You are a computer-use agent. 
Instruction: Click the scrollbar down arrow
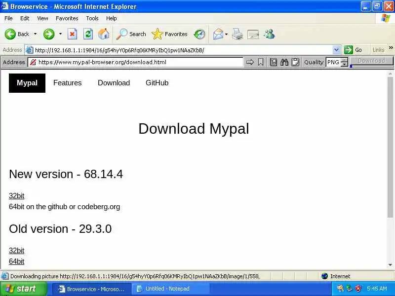click(391, 265)
